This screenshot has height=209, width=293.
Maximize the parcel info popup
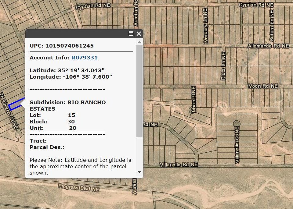tap(131, 34)
